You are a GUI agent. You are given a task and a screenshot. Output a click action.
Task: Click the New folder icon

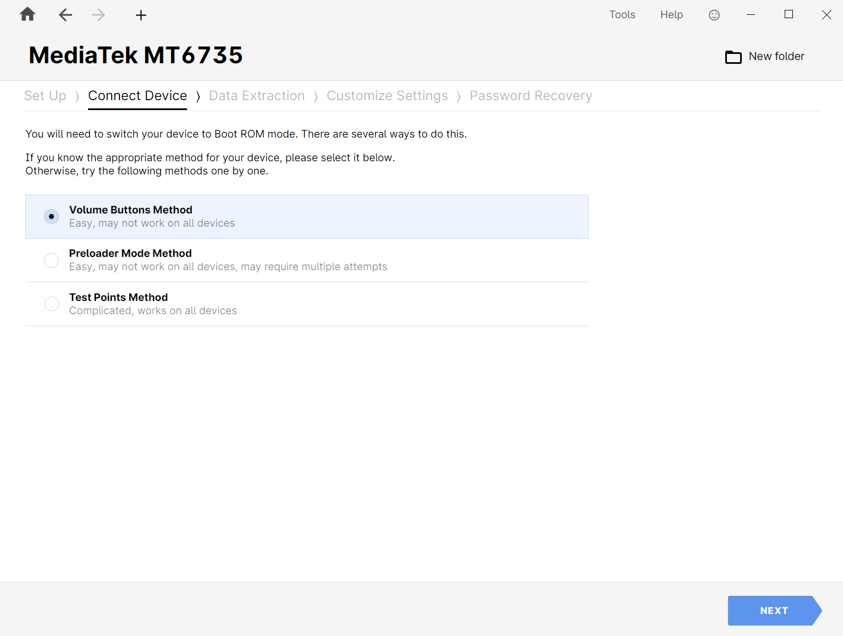[x=733, y=57]
